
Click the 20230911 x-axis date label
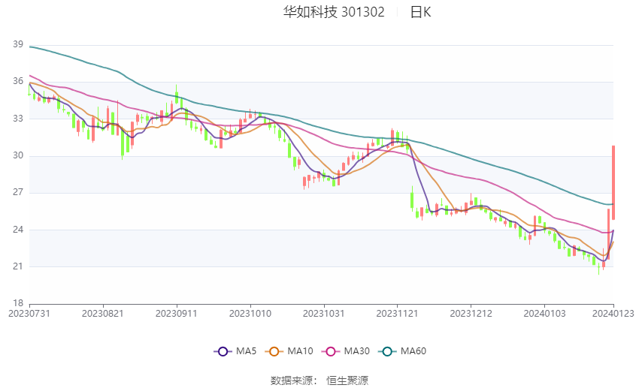click(177, 314)
